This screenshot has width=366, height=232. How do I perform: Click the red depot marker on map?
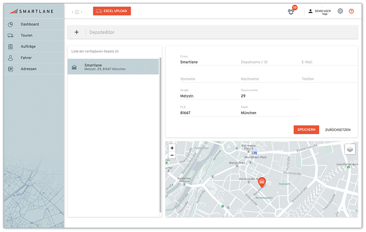click(x=262, y=182)
